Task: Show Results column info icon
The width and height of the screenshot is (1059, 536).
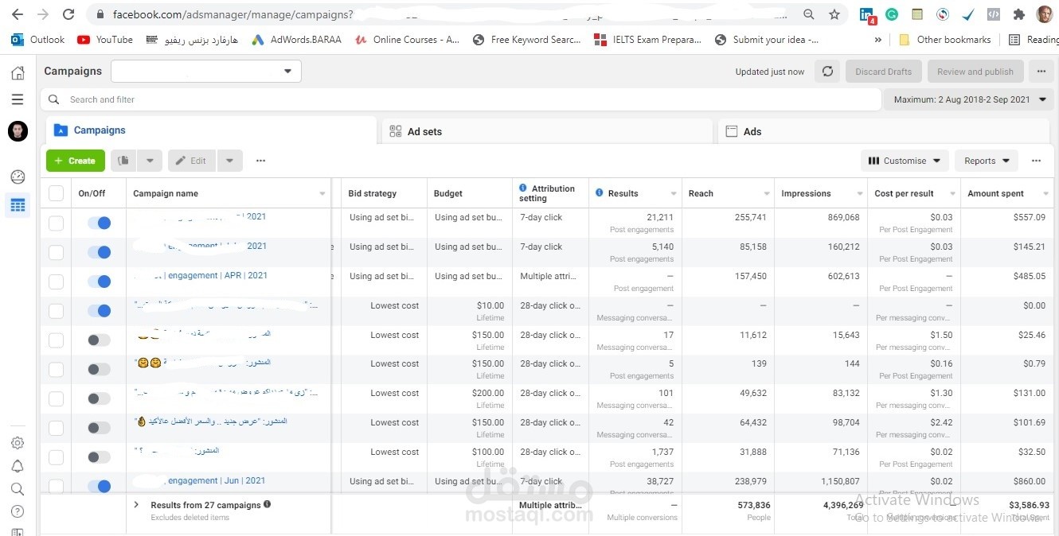Action: [600, 193]
